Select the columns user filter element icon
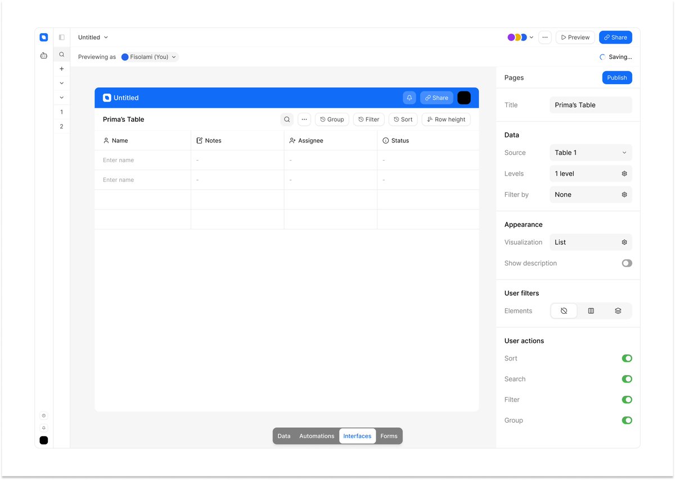This screenshot has width=675, height=480. tap(591, 311)
